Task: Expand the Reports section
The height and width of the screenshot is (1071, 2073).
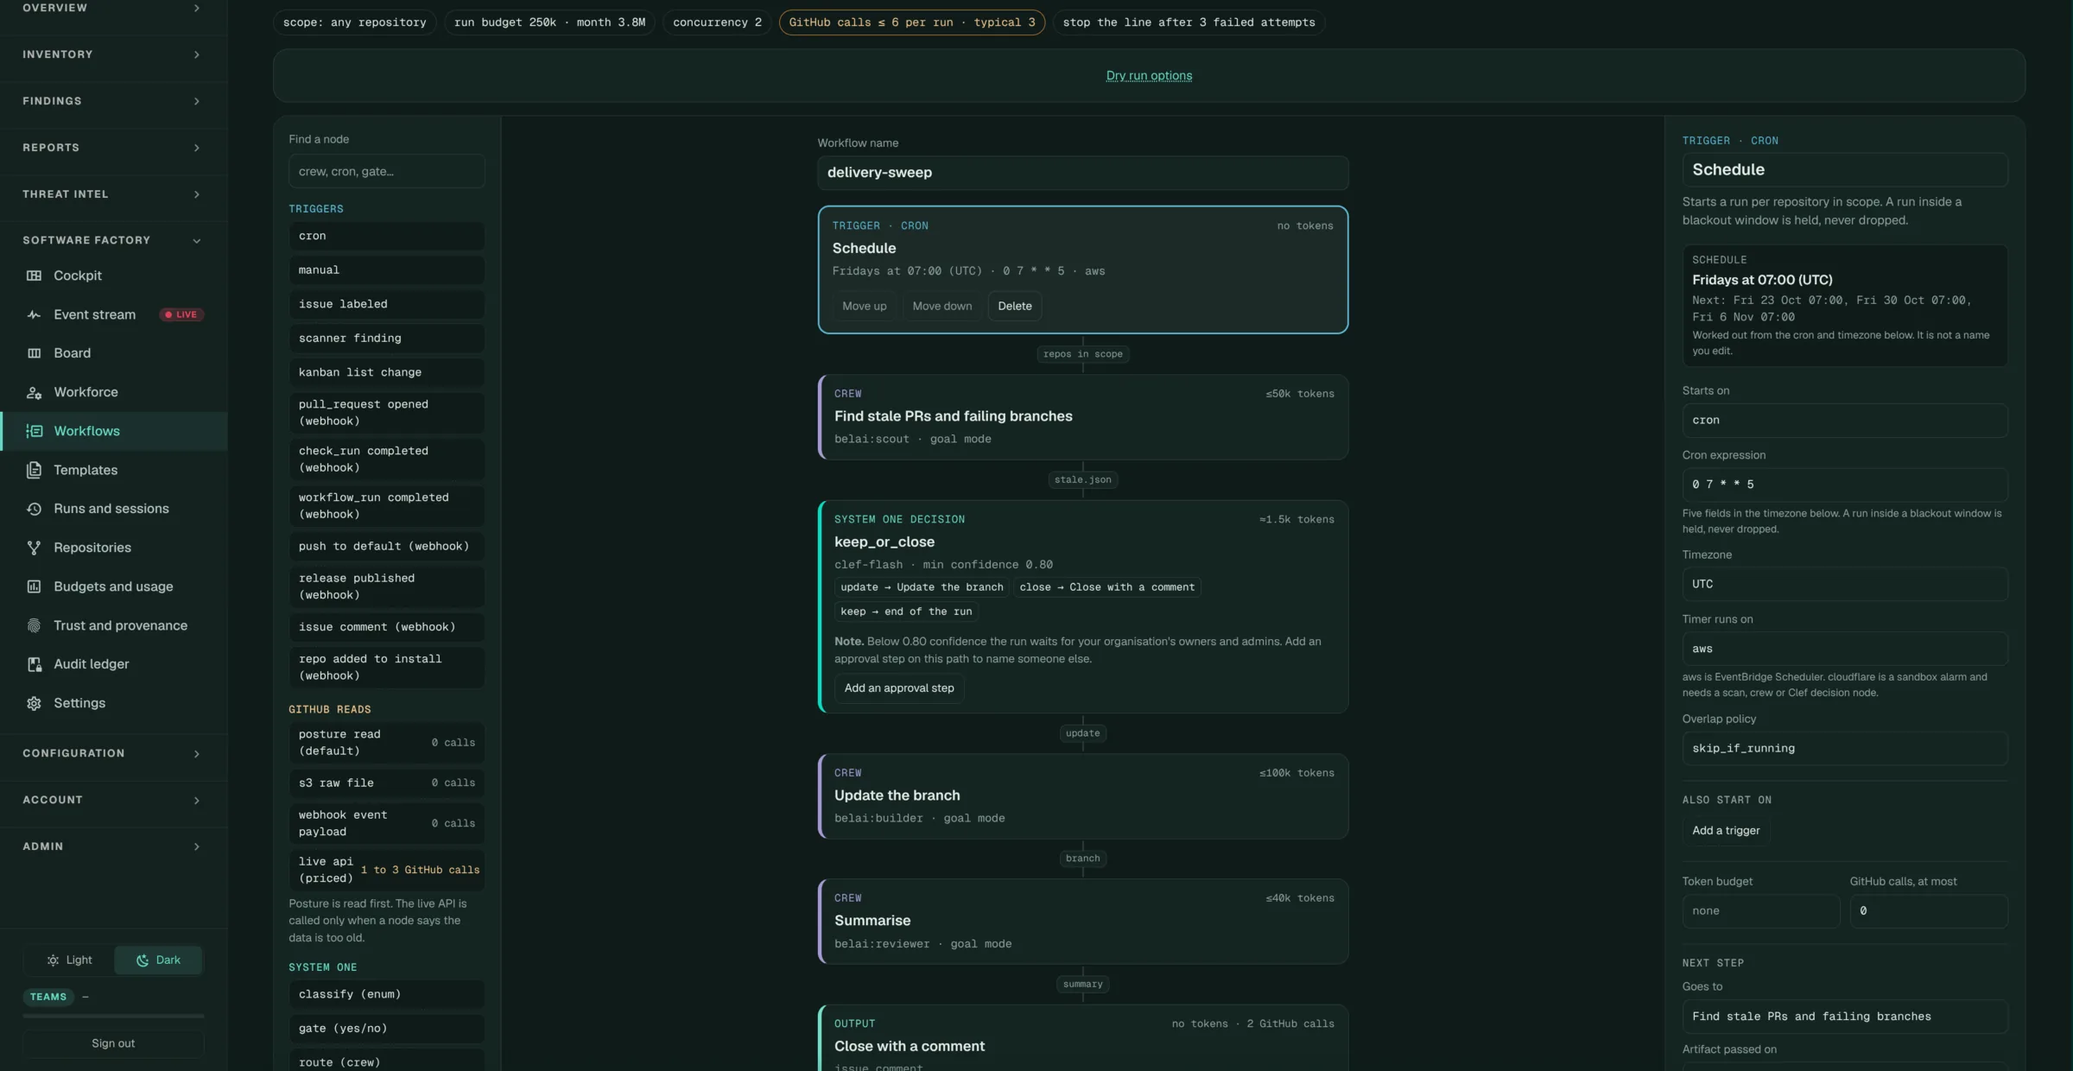Action: point(113,148)
